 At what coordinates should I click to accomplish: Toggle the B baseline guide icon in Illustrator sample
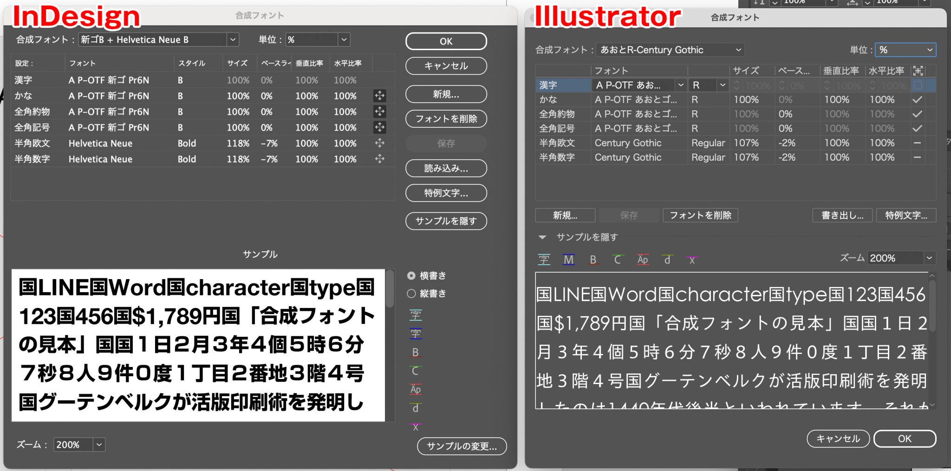[x=593, y=259]
